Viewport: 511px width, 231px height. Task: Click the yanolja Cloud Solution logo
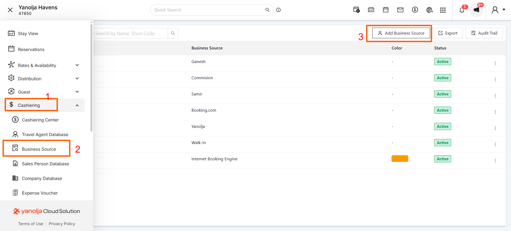point(47,211)
